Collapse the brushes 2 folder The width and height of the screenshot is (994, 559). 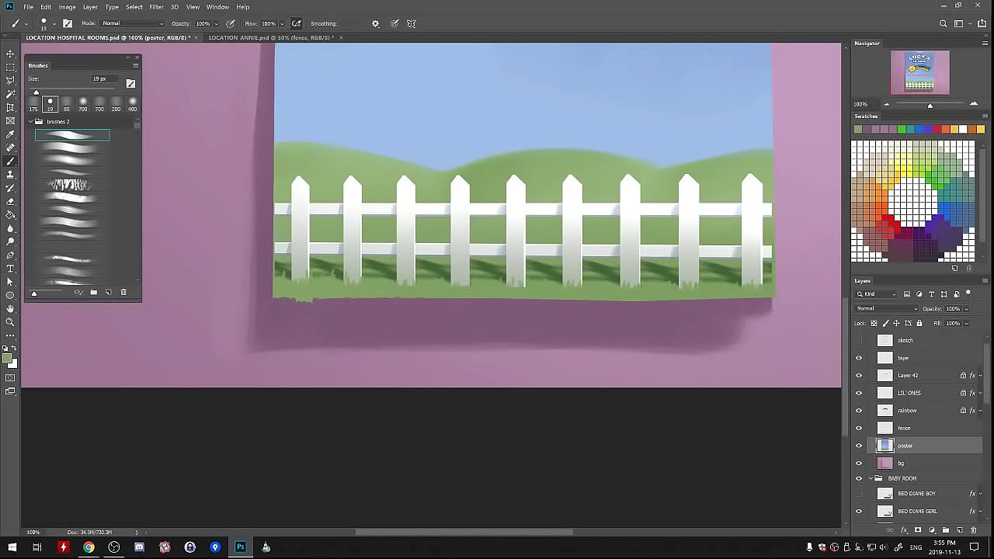pyautogui.click(x=31, y=122)
